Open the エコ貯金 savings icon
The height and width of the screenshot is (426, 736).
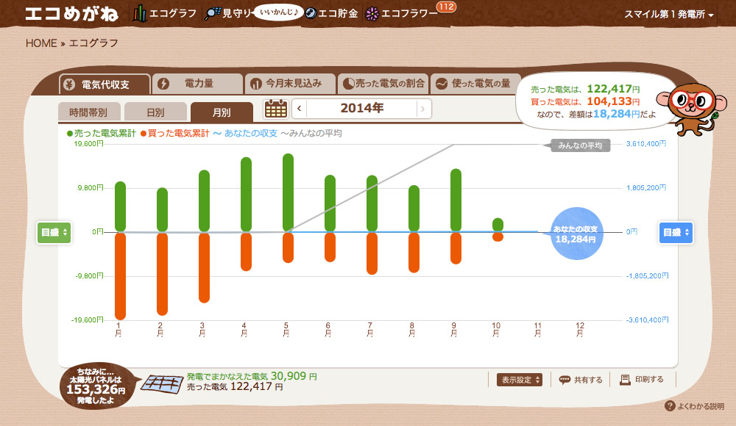[x=311, y=14]
